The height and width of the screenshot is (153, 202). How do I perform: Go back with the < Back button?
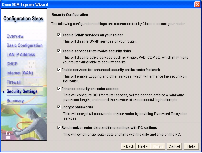[128, 146]
